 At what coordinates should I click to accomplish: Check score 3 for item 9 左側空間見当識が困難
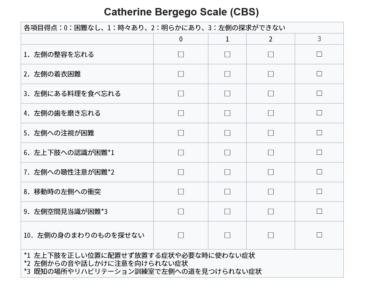click(319, 211)
